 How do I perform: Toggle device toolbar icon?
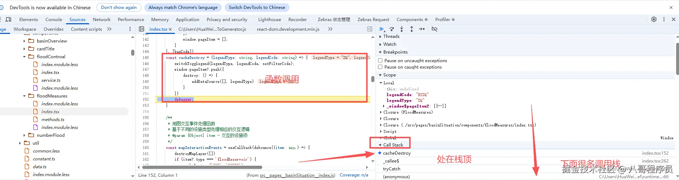click(x=9, y=19)
